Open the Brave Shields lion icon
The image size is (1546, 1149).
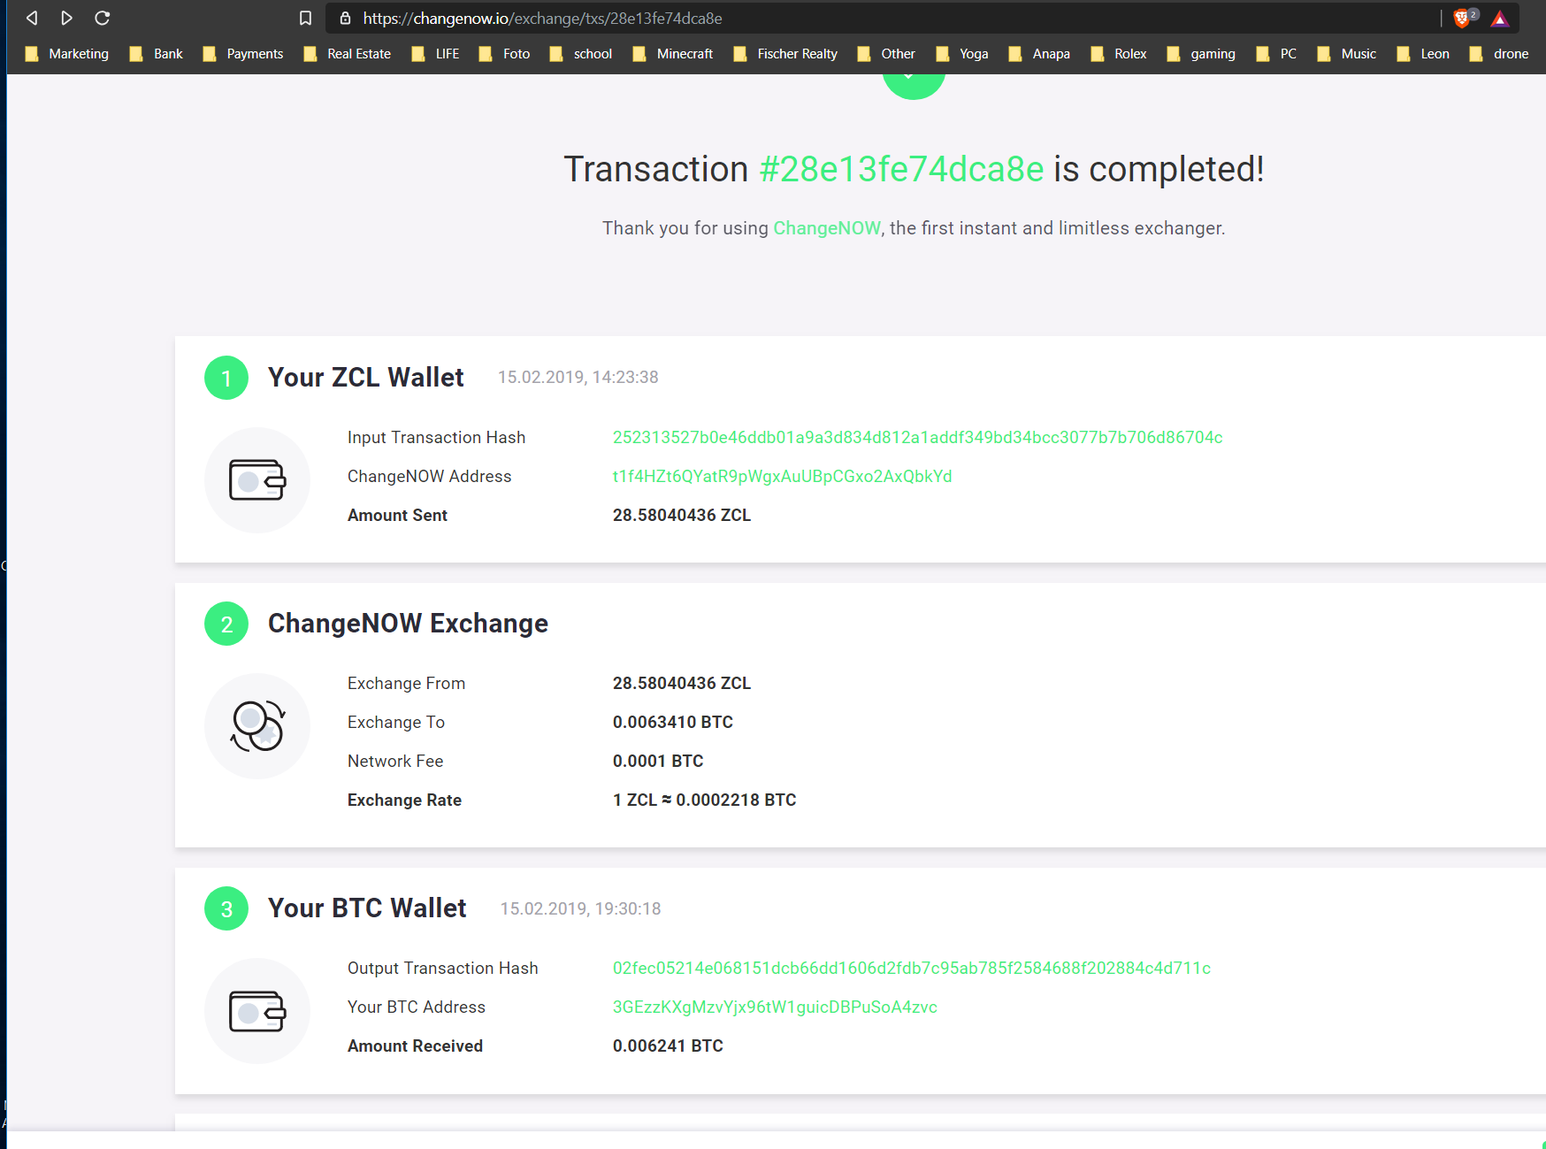1462,18
